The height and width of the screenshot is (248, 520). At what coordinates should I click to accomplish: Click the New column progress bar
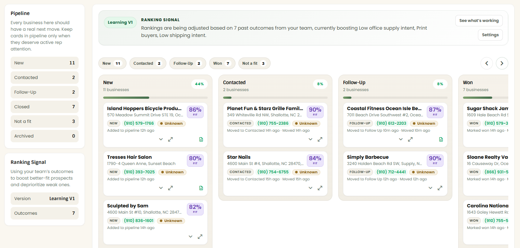155,98
